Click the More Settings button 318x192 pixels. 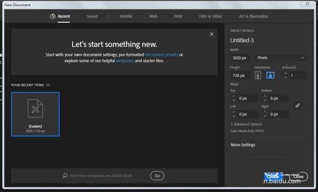click(243, 145)
